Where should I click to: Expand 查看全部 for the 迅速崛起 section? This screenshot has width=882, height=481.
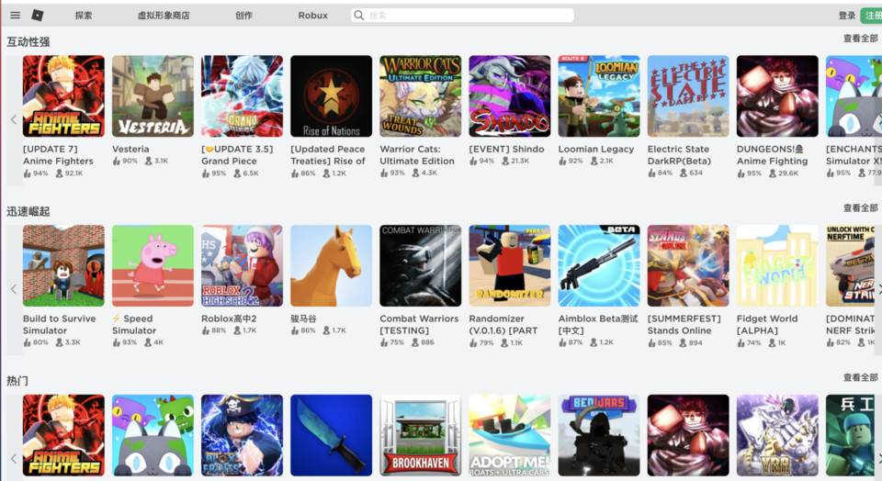coord(860,208)
